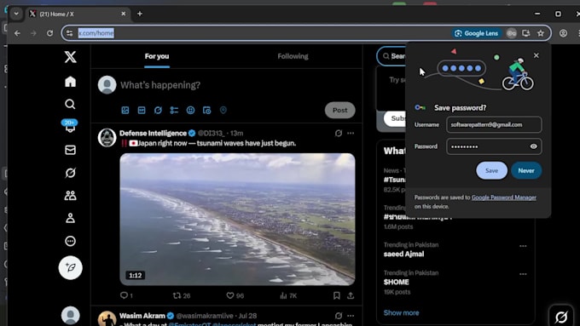Go back to previous page
Screen dimensions: 580x326
(17, 33)
